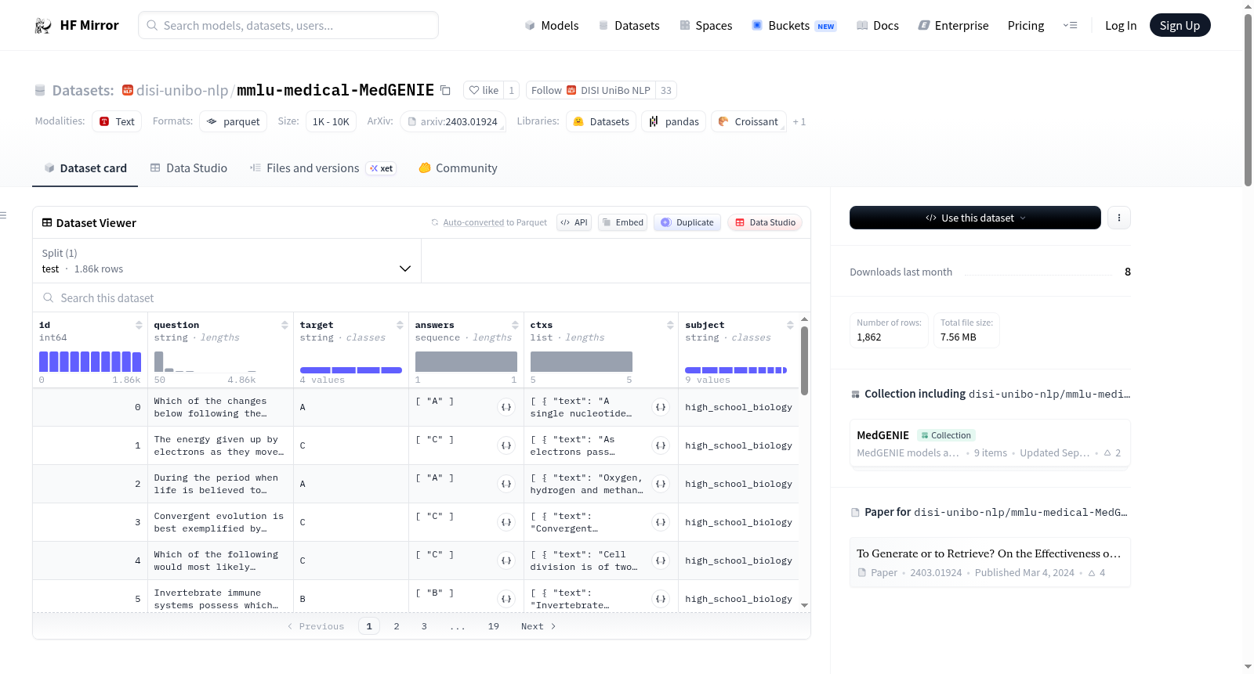
Task: Click the DISI UniBo NLP avatar icon before the dataset name
Action: click(x=128, y=90)
